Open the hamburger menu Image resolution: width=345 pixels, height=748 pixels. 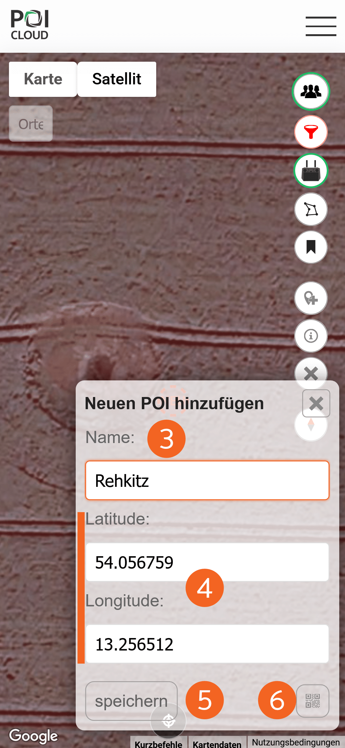pos(321,26)
